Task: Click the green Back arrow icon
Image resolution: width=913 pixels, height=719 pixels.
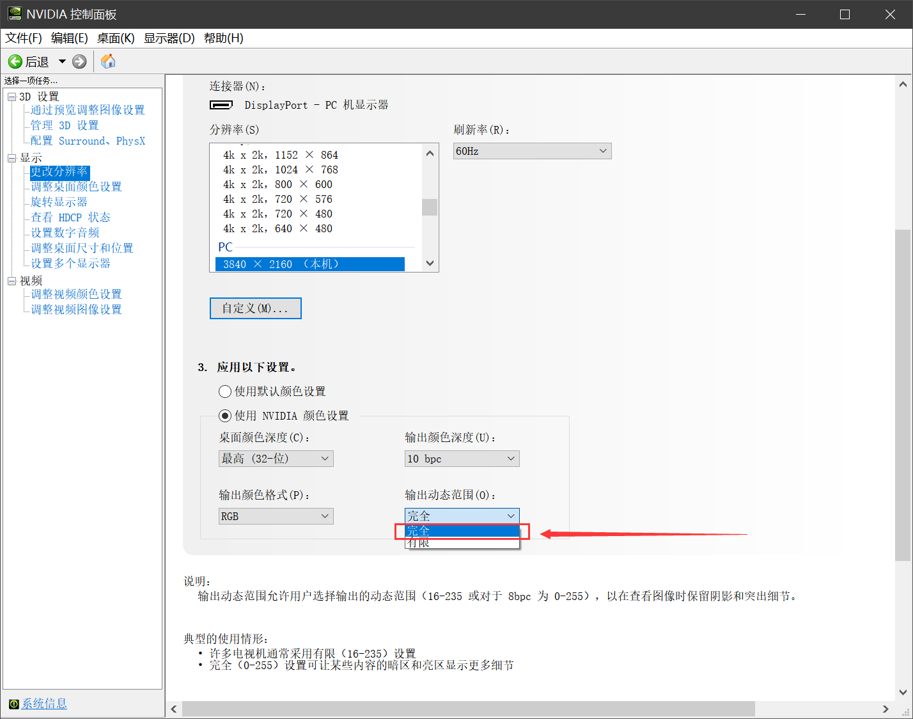Action: click(15, 61)
